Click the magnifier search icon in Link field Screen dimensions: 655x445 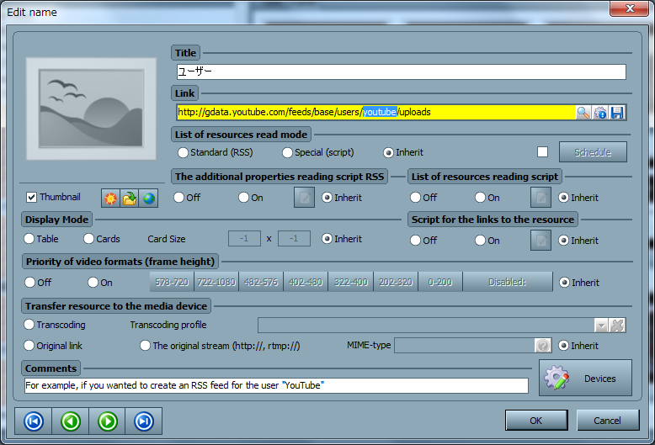[583, 112]
